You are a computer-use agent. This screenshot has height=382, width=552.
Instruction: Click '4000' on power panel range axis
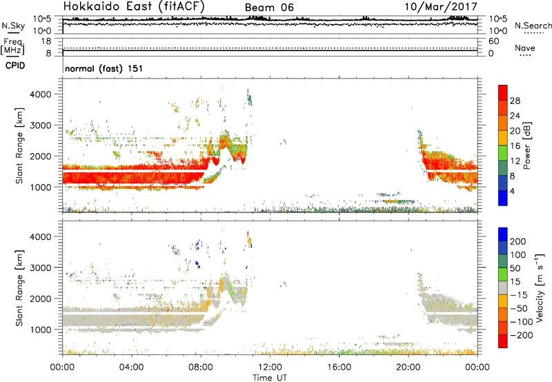40,94
